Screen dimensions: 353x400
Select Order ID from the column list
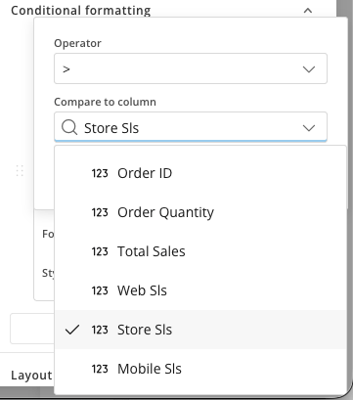tap(200, 173)
